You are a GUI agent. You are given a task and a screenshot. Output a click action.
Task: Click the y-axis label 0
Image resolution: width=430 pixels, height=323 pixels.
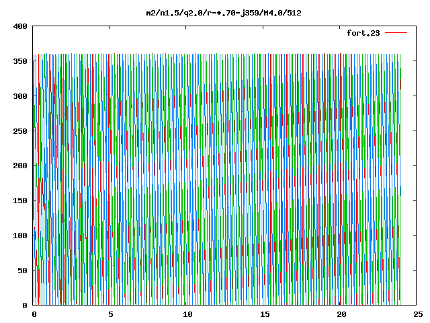(x=25, y=305)
